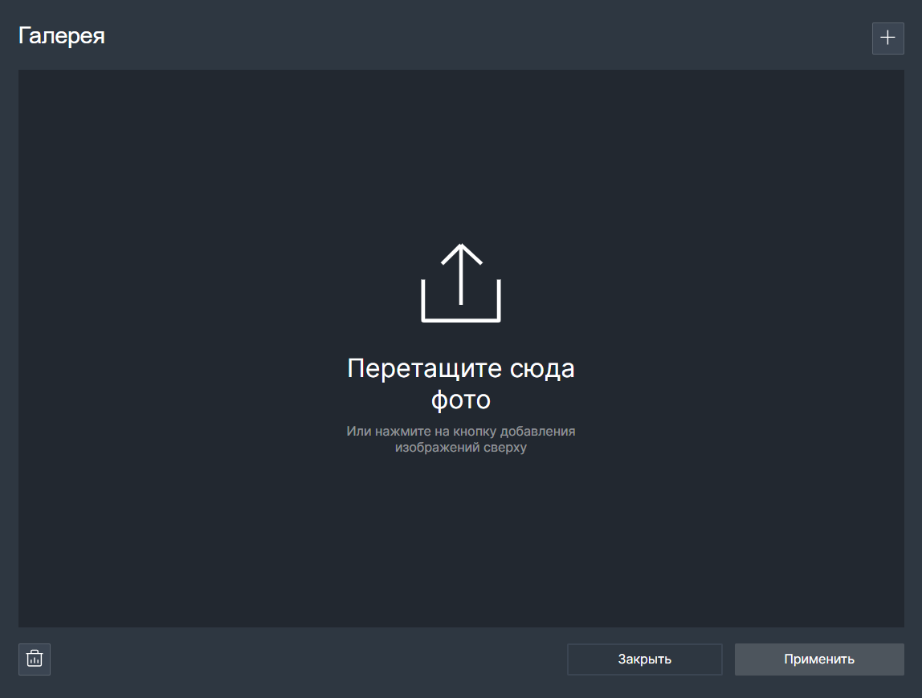Image resolution: width=922 pixels, height=698 pixels.
Task: Delete gallery images with the bin button
Action: pos(35,659)
